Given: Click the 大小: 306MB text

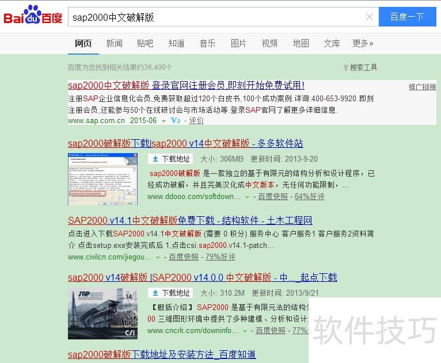Looking at the screenshot, I should 222,159.
